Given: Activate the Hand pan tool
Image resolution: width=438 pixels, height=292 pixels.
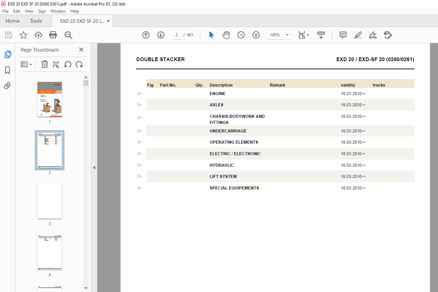Looking at the screenshot, I should pos(226,35).
